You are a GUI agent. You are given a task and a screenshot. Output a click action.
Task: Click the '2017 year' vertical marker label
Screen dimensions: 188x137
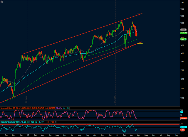tap(115, 99)
